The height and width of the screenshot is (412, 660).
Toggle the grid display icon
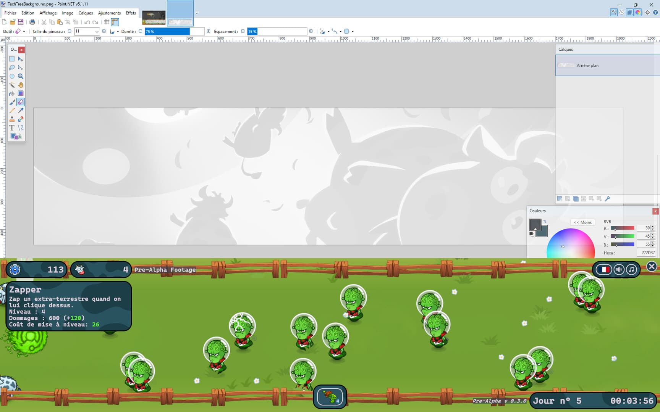click(x=107, y=22)
